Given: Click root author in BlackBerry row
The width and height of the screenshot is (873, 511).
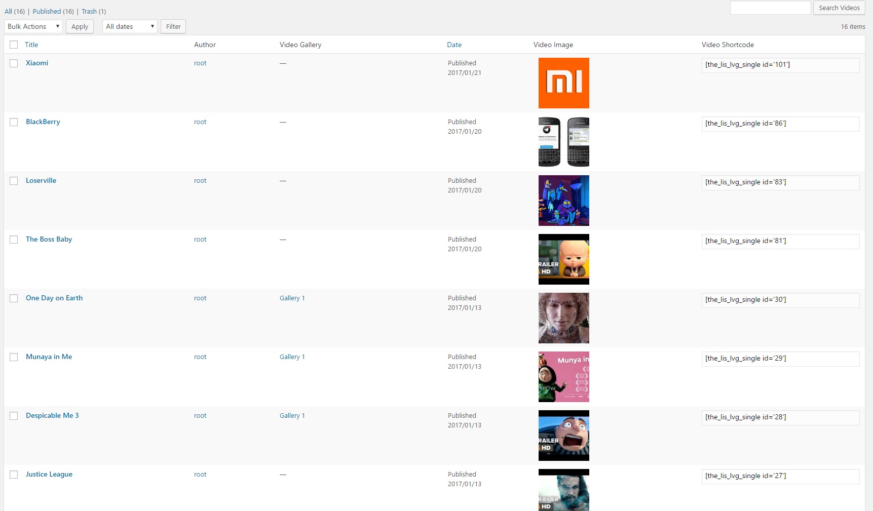Looking at the screenshot, I should tap(200, 122).
